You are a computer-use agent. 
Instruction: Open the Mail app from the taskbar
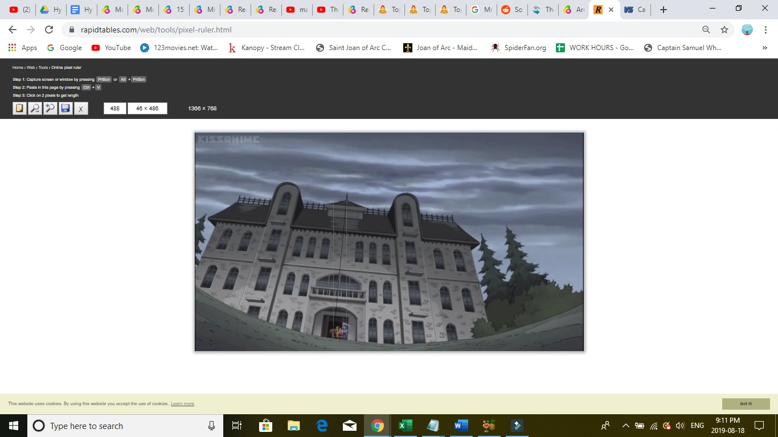pyautogui.click(x=349, y=426)
